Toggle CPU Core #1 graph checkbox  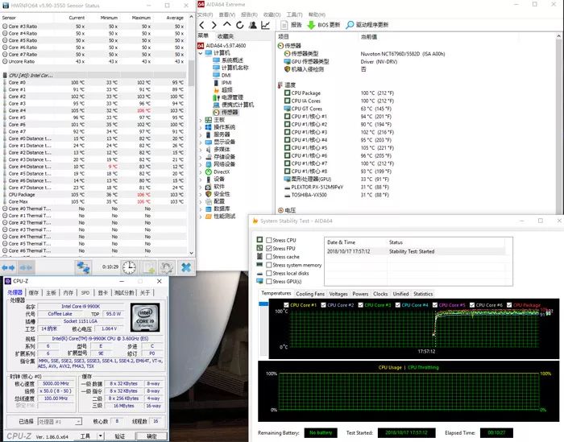[286, 305]
